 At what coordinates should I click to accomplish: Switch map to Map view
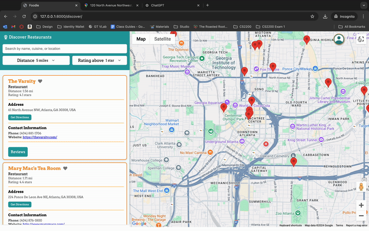coord(141,39)
